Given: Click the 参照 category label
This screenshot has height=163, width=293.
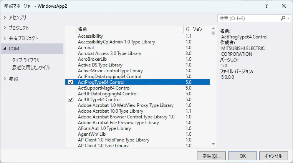Looking at the screenshot, I should (x=13, y=79).
